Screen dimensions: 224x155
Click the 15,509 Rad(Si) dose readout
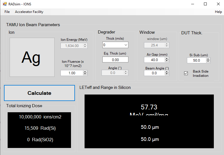coord(40,128)
